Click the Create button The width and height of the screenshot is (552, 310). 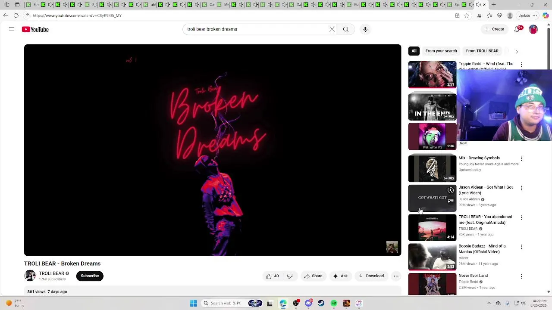coord(494,29)
